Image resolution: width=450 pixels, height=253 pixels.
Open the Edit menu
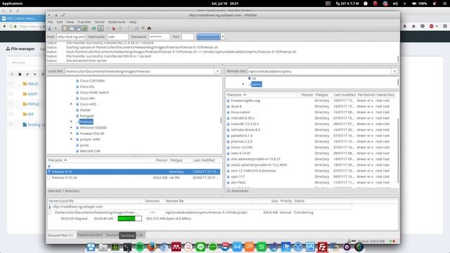click(x=59, y=22)
